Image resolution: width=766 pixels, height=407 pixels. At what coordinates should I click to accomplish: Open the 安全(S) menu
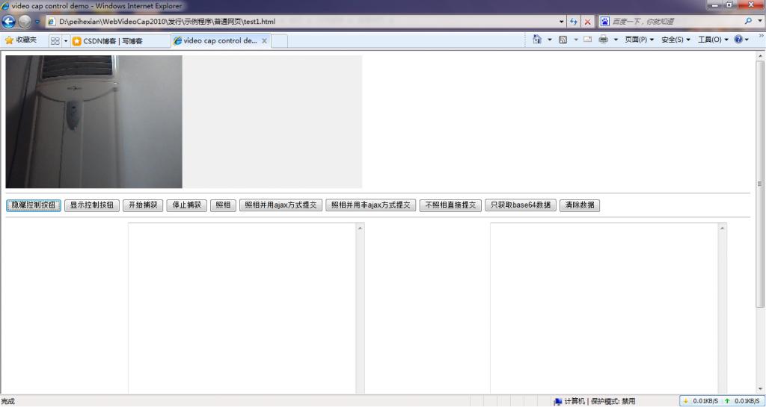(x=675, y=40)
